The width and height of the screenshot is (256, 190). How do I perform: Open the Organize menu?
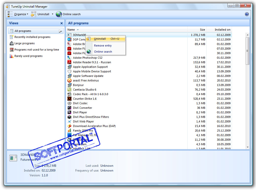click(21, 14)
